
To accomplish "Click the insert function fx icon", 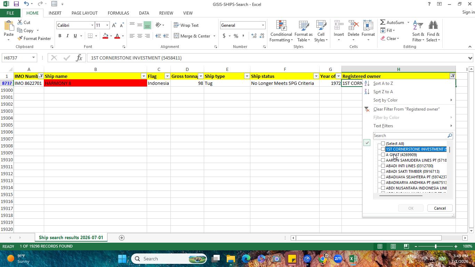I will (79, 58).
